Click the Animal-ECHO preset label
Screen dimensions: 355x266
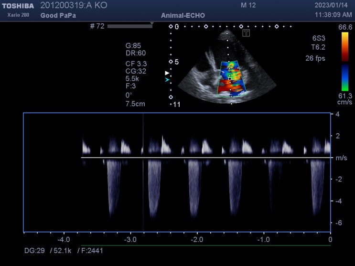(x=183, y=16)
